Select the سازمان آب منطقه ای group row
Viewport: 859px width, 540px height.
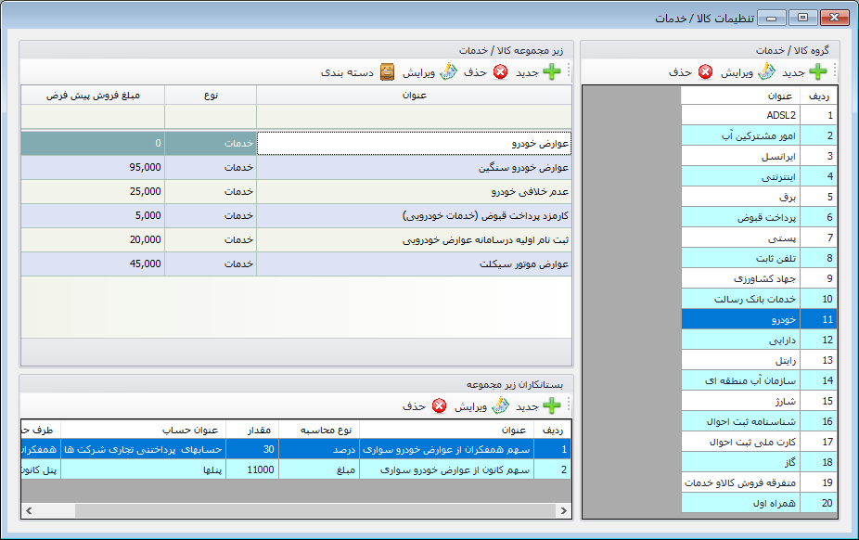759,380
